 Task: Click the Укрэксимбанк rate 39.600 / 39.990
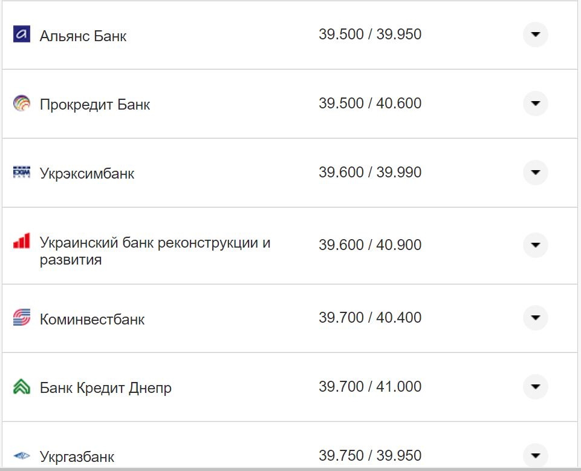[x=370, y=172]
